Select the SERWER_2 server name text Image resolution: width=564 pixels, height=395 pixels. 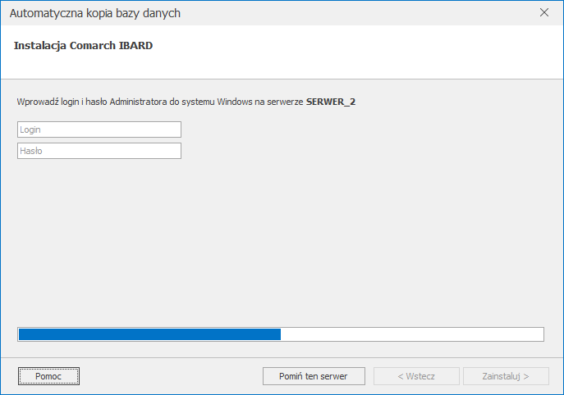[x=331, y=102]
